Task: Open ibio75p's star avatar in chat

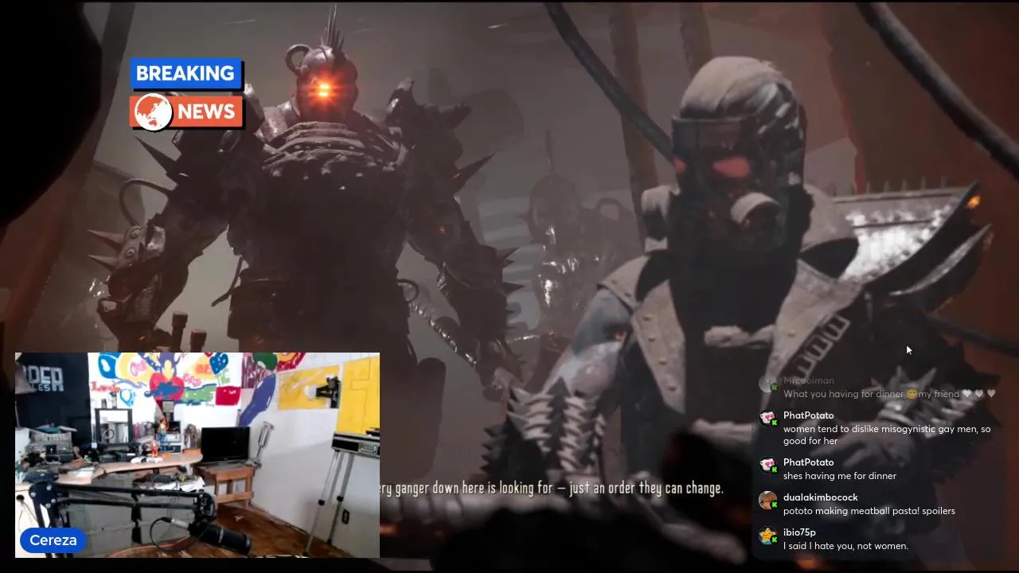Action: (x=767, y=535)
